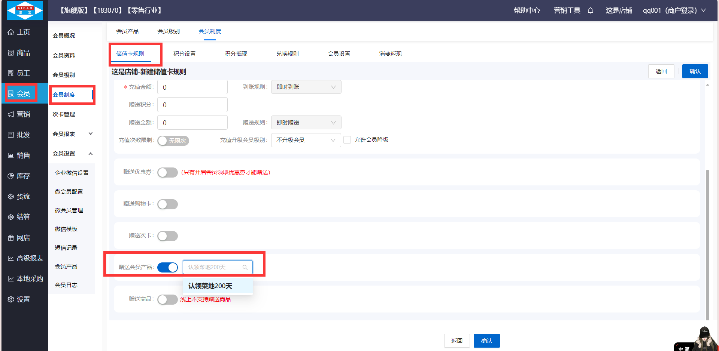The width and height of the screenshot is (719, 351).
Task: Click the bottom 确认 button
Action: (486, 341)
